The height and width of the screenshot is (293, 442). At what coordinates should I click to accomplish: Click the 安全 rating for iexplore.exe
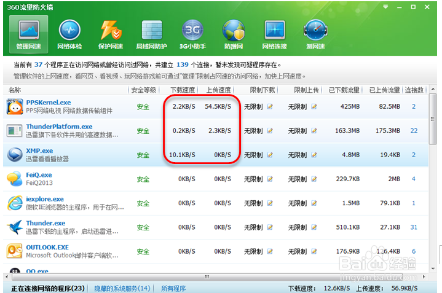coord(143,203)
